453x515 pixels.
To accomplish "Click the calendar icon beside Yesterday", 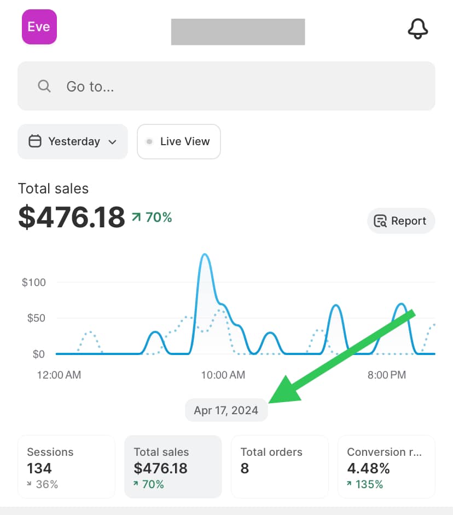I will [x=34, y=141].
